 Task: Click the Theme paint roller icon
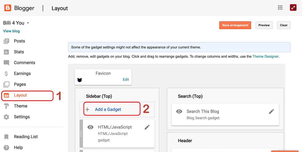[7, 106]
